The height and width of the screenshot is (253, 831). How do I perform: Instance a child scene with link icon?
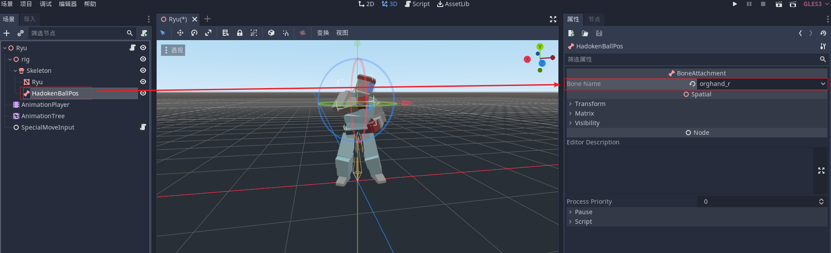click(x=21, y=33)
